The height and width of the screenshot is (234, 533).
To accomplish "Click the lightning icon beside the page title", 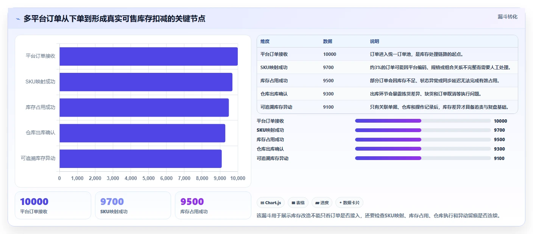I will tap(18, 19).
